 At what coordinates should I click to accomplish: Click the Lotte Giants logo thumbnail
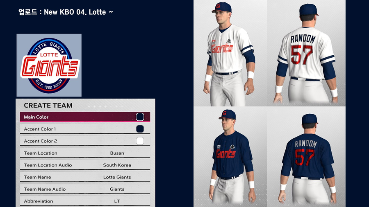point(49,65)
